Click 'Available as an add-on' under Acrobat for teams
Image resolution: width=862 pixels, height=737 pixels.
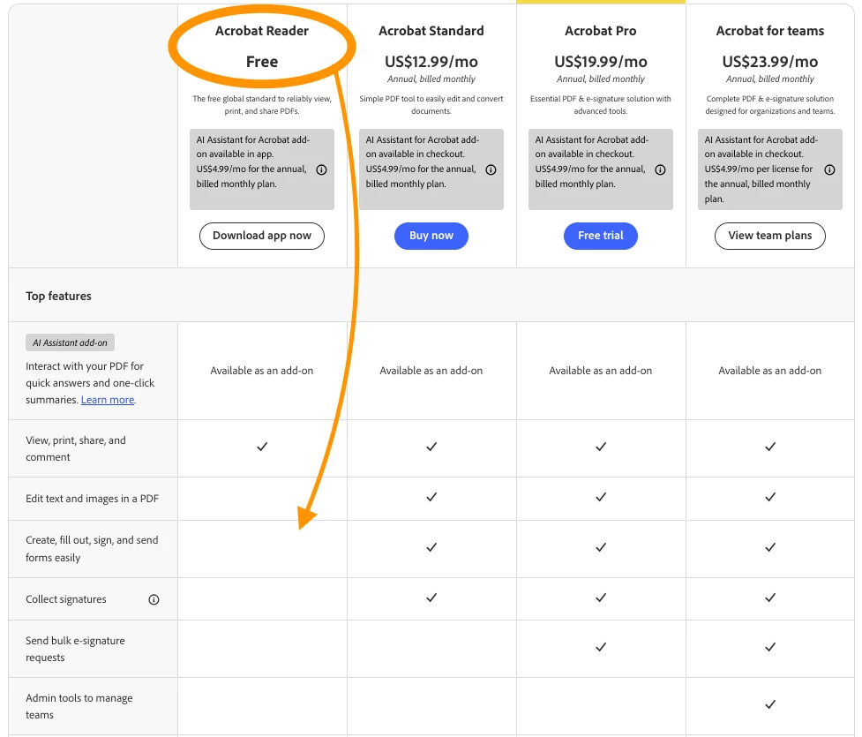click(769, 371)
